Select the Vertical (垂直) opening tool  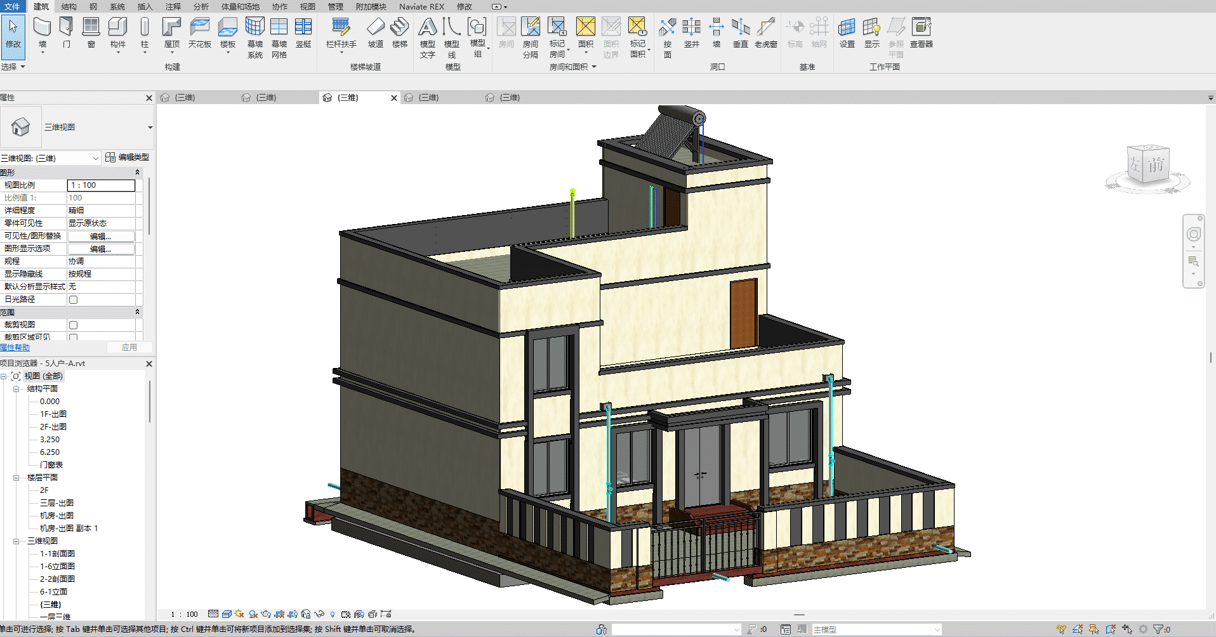pos(741,33)
